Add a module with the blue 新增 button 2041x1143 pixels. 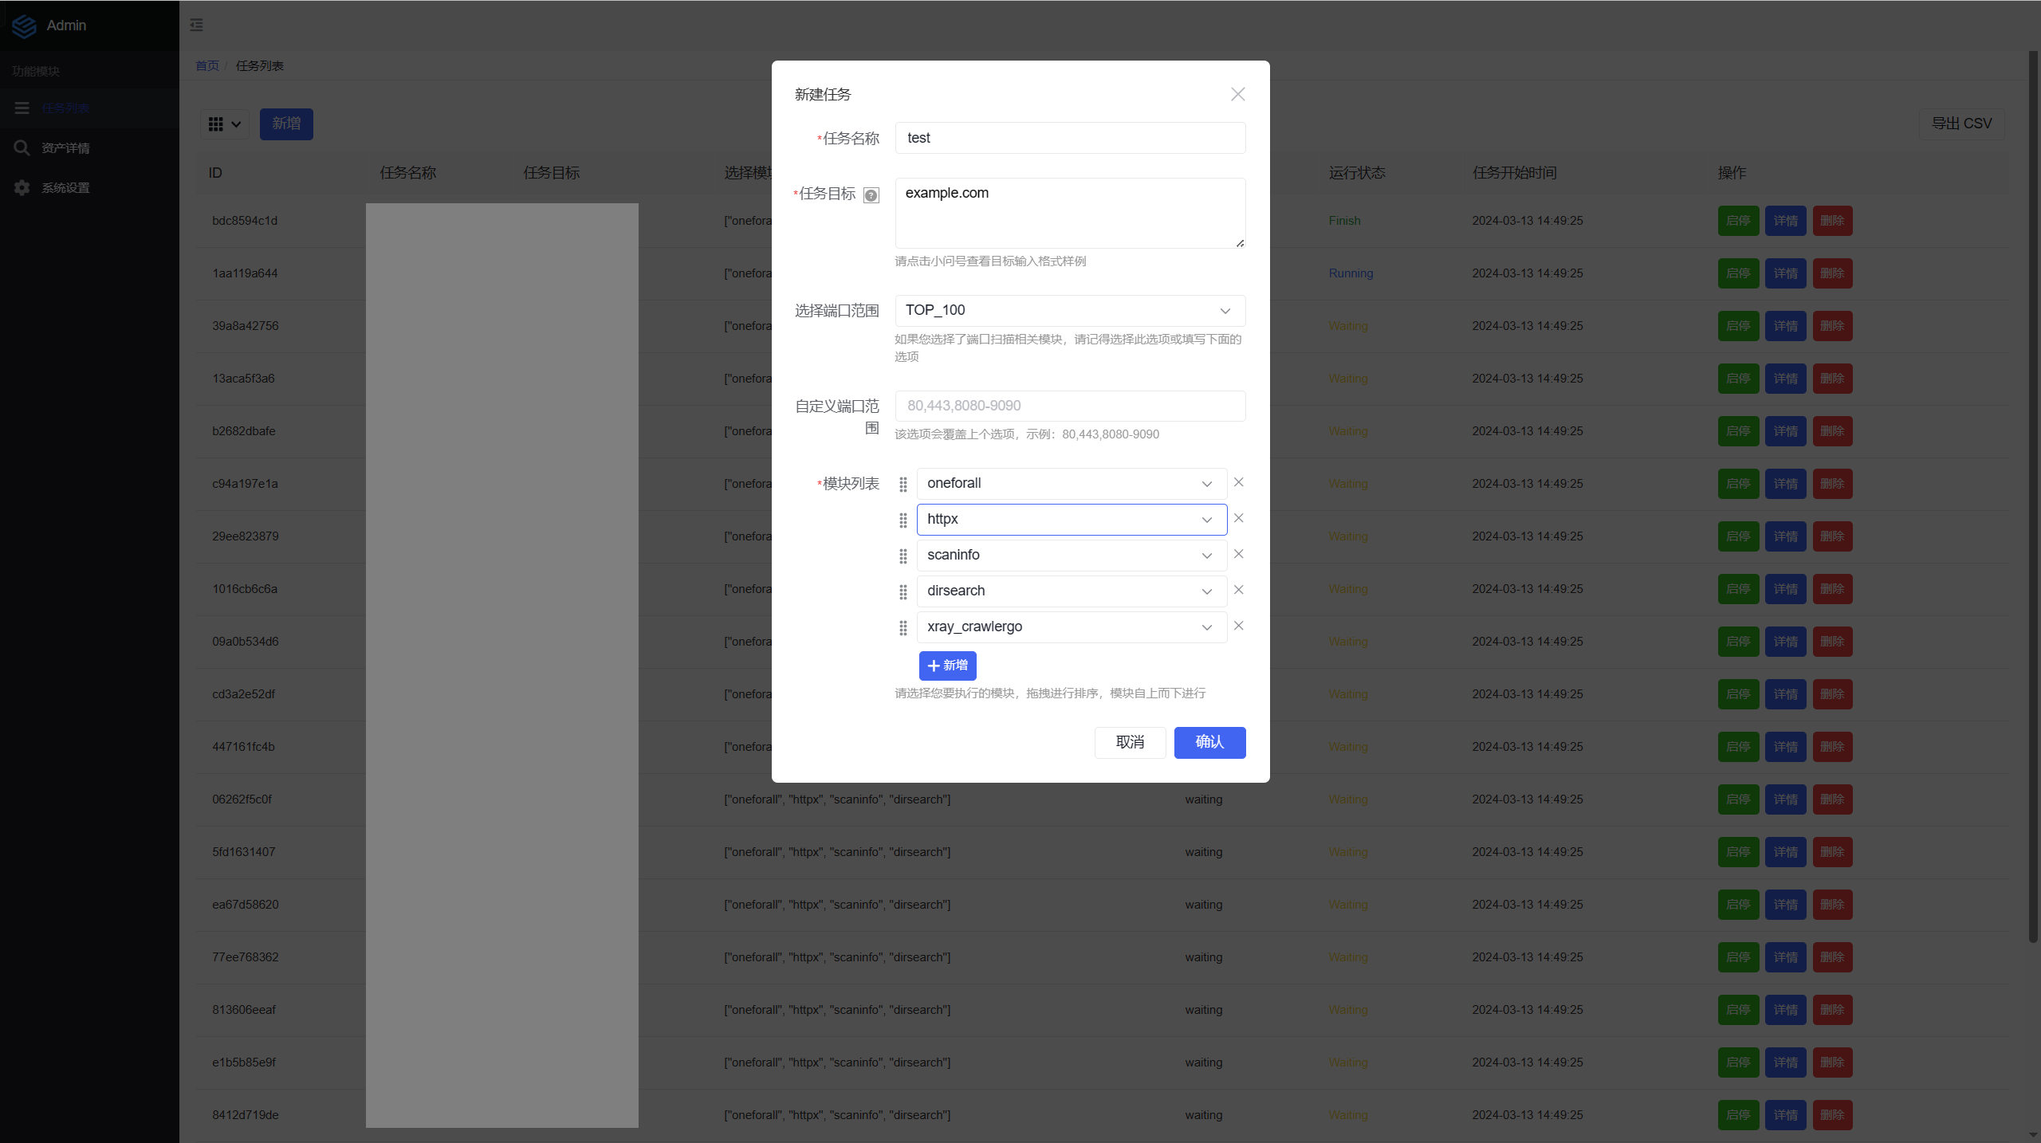point(947,666)
